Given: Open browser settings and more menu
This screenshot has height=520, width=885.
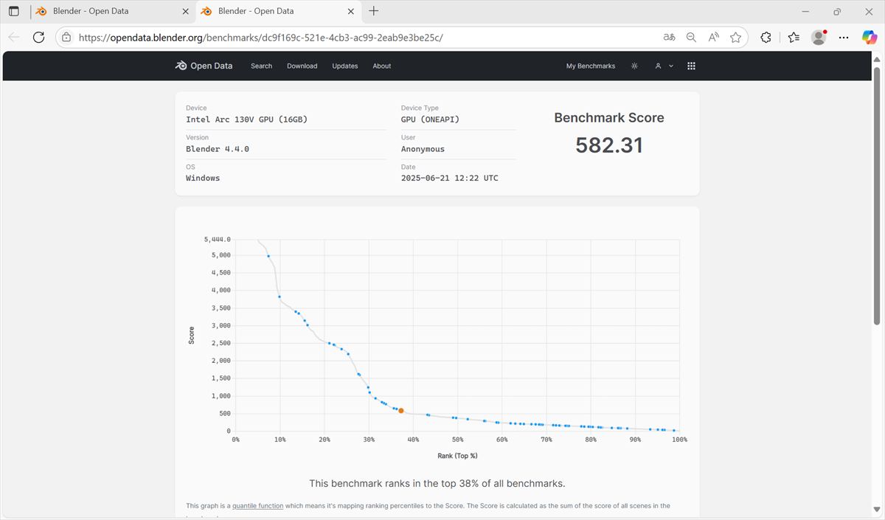Looking at the screenshot, I should tap(845, 37).
